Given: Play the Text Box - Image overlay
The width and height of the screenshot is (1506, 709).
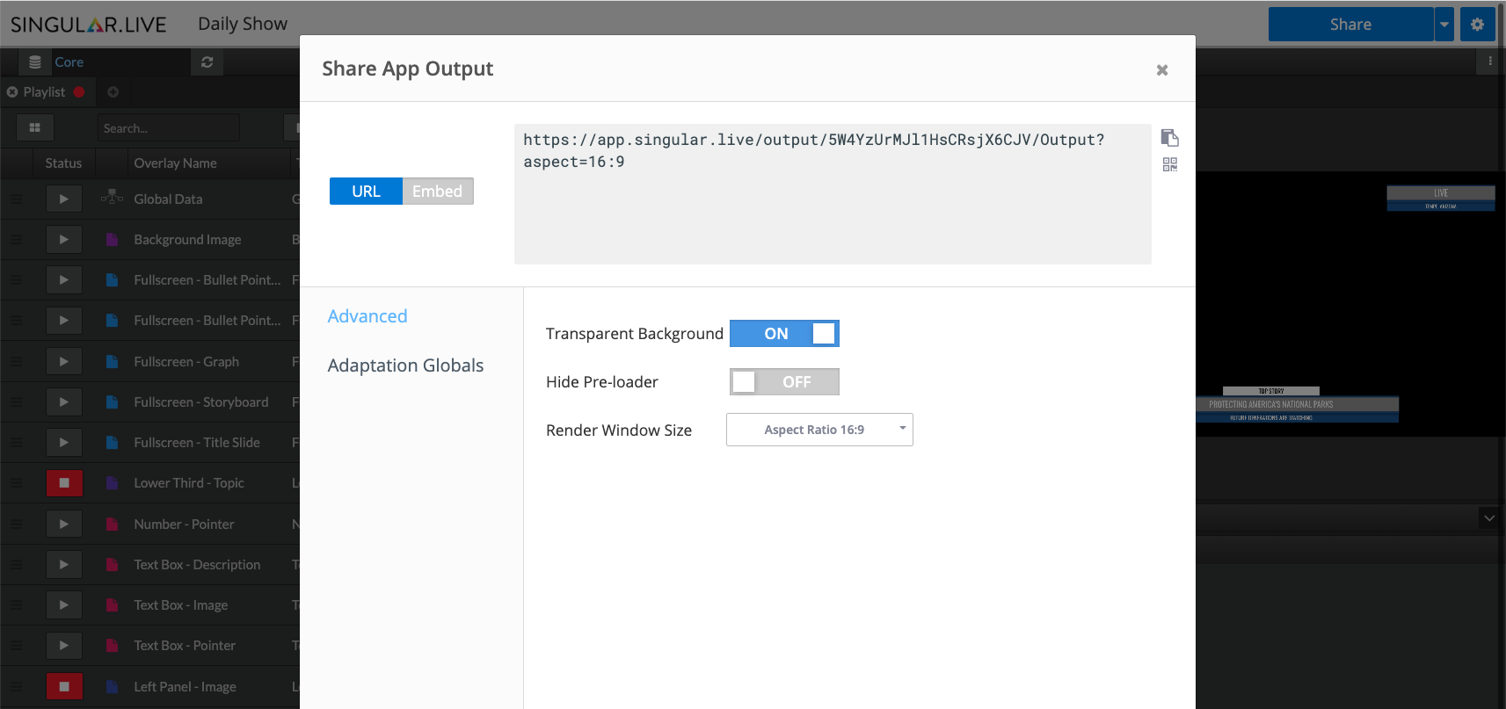Looking at the screenshot, I should tap(64, 605).
